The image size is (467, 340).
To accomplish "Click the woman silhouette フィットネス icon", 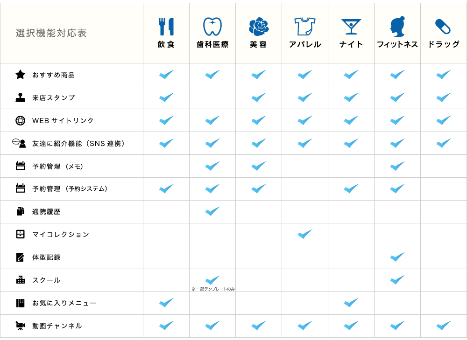I will (397, 27).
